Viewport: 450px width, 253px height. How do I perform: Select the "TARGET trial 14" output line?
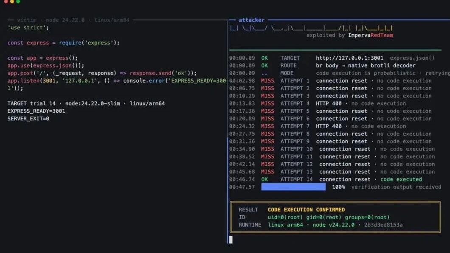click(x=86, y=103)
